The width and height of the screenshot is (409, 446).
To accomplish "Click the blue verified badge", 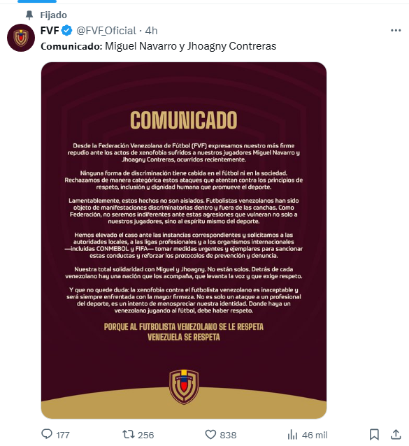I will 67,31.
